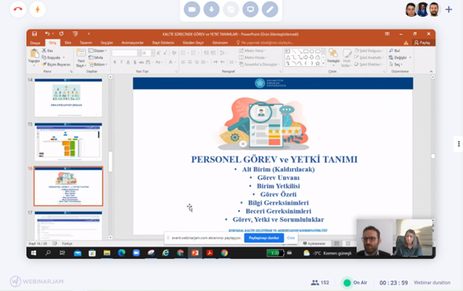
Task: Click the Undo arrow in PowerPoint
Action: (47, 34)
